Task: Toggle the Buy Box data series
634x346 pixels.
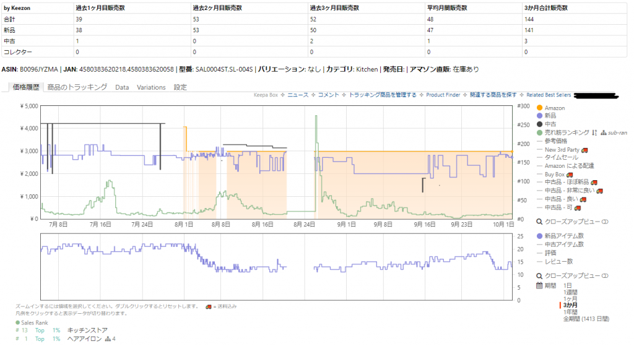Action: 554,175
